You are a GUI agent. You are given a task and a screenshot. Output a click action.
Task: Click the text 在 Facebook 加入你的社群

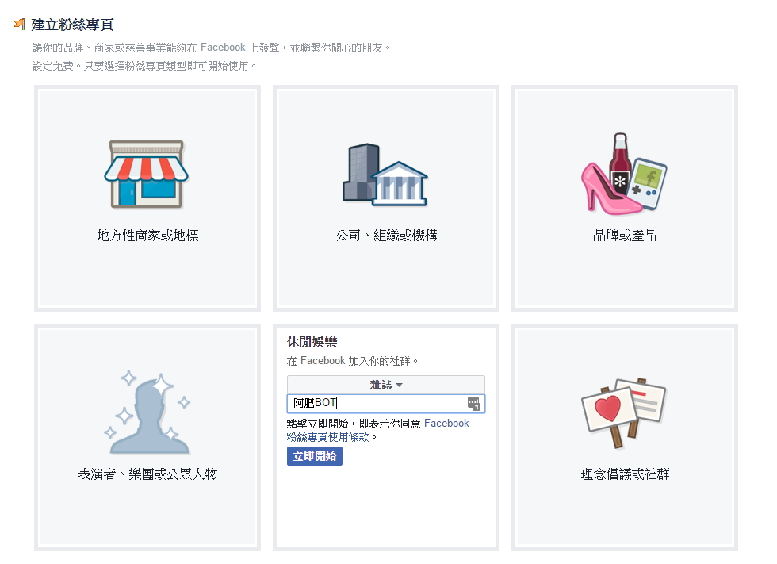pyautogui.click(x=352, y=361)
